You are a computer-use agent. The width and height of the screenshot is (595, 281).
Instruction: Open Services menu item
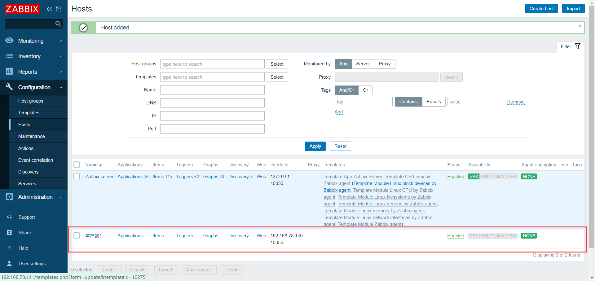pyautogui.click(x=27, y=184)
